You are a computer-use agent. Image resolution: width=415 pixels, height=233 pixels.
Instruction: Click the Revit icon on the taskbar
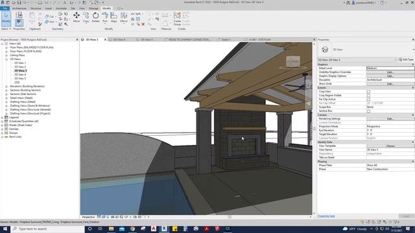point(164,228)
